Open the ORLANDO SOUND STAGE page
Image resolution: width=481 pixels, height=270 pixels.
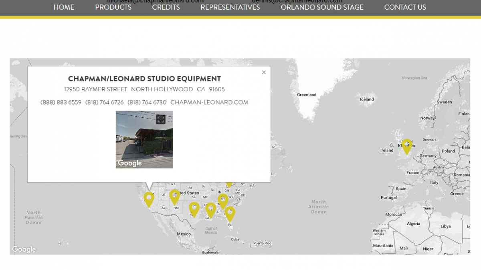click(x=322, y=7)
